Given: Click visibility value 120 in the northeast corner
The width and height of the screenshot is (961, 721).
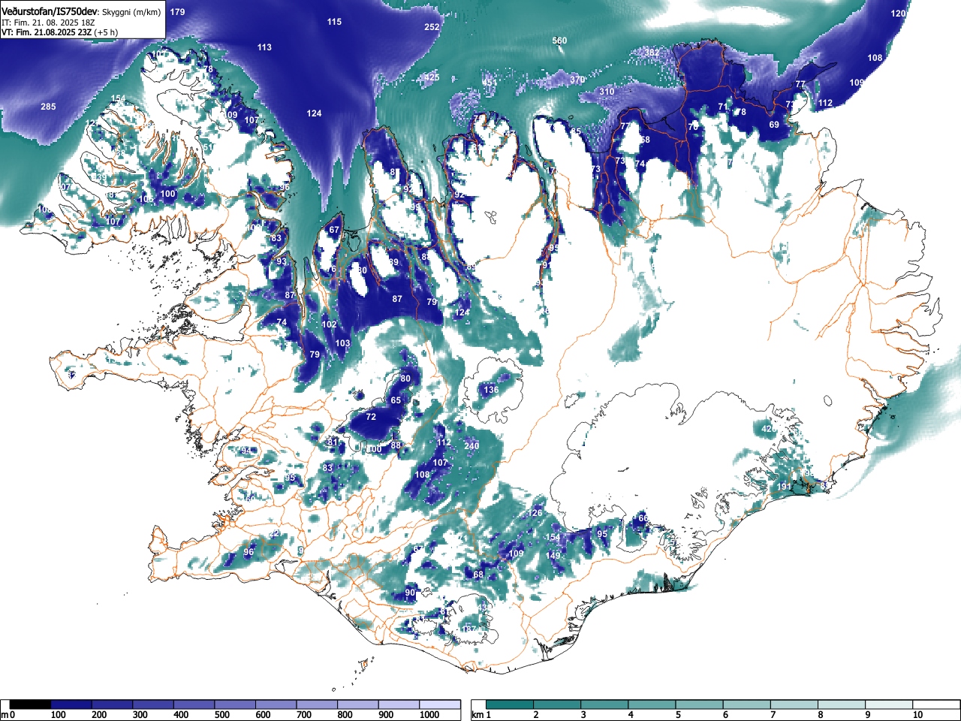Looking at the screenshot, I should pyautogui.click(x=898, y=14).
